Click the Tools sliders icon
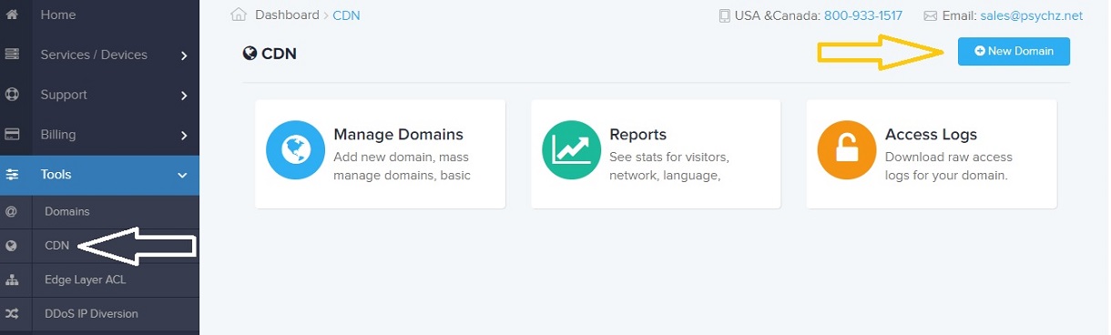 (x=12, y=175)
